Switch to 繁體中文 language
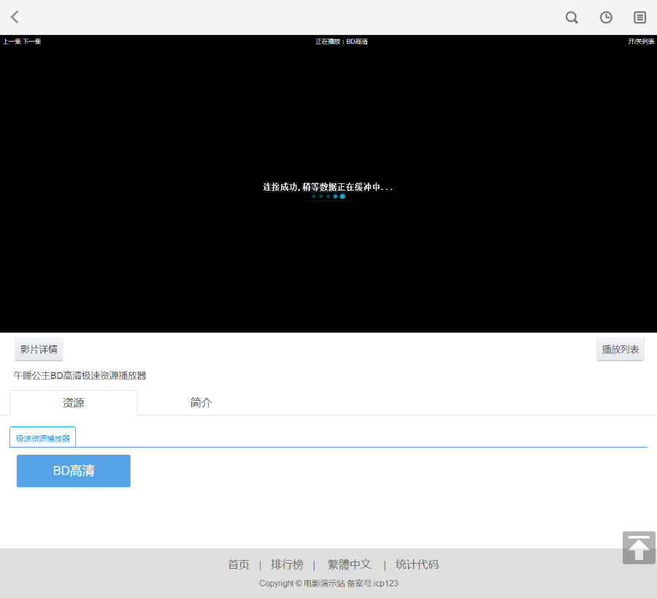The image size is (657, 598). [x=350, y=564]
